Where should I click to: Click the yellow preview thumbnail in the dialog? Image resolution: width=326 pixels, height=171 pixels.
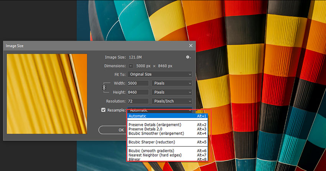tap(47, 94)
